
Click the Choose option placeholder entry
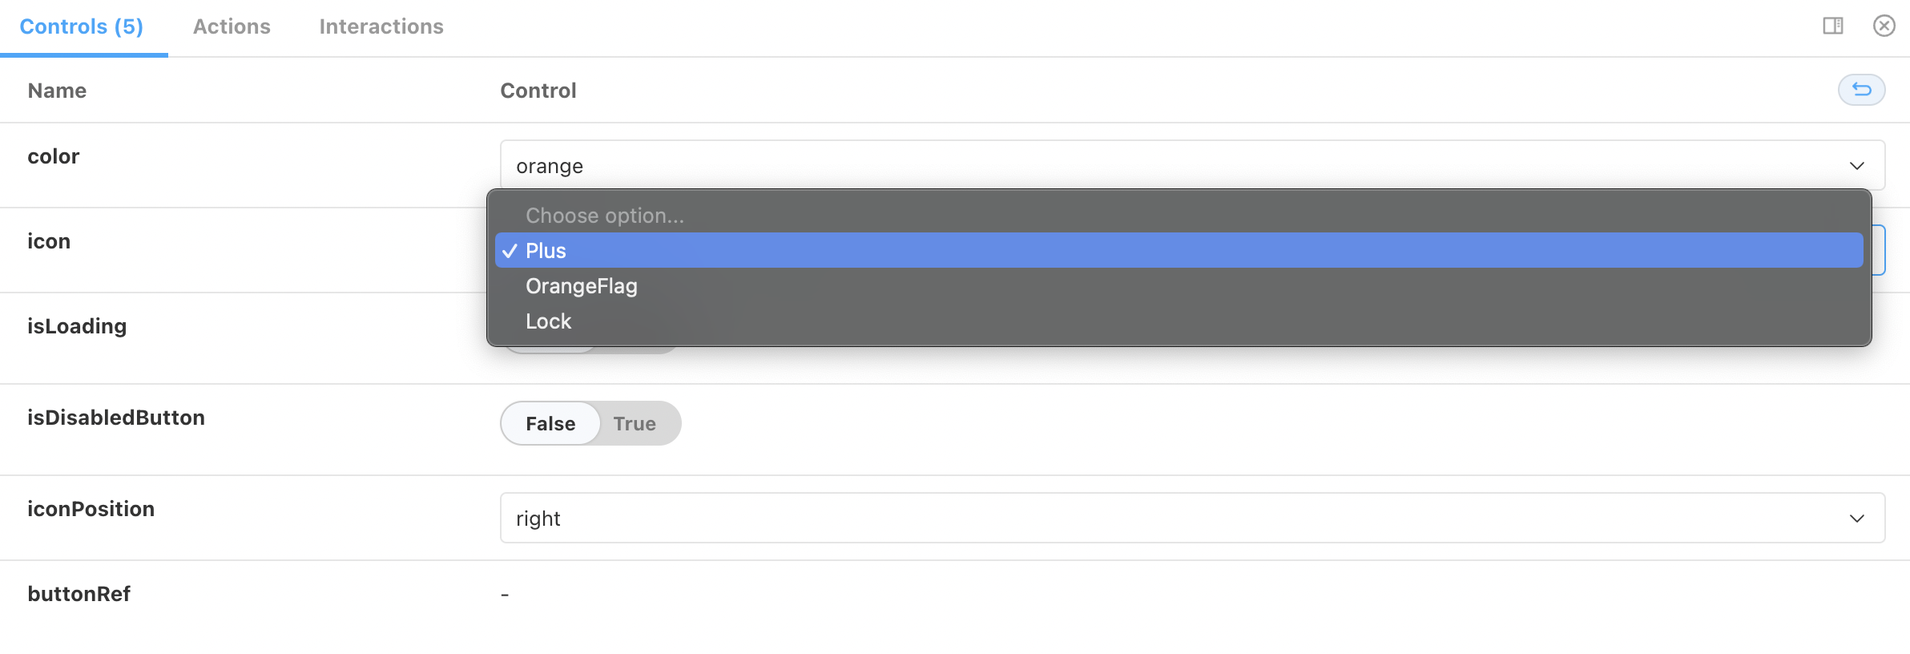coord(605,215)
